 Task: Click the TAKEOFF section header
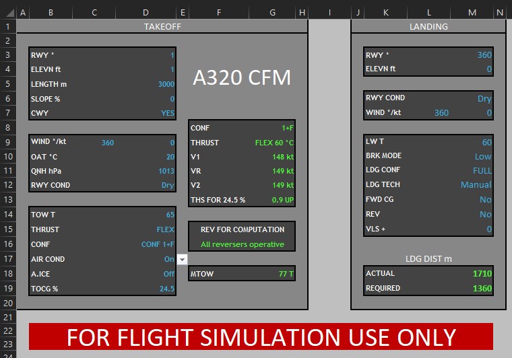pyautogui.click(x=162, y=26)
